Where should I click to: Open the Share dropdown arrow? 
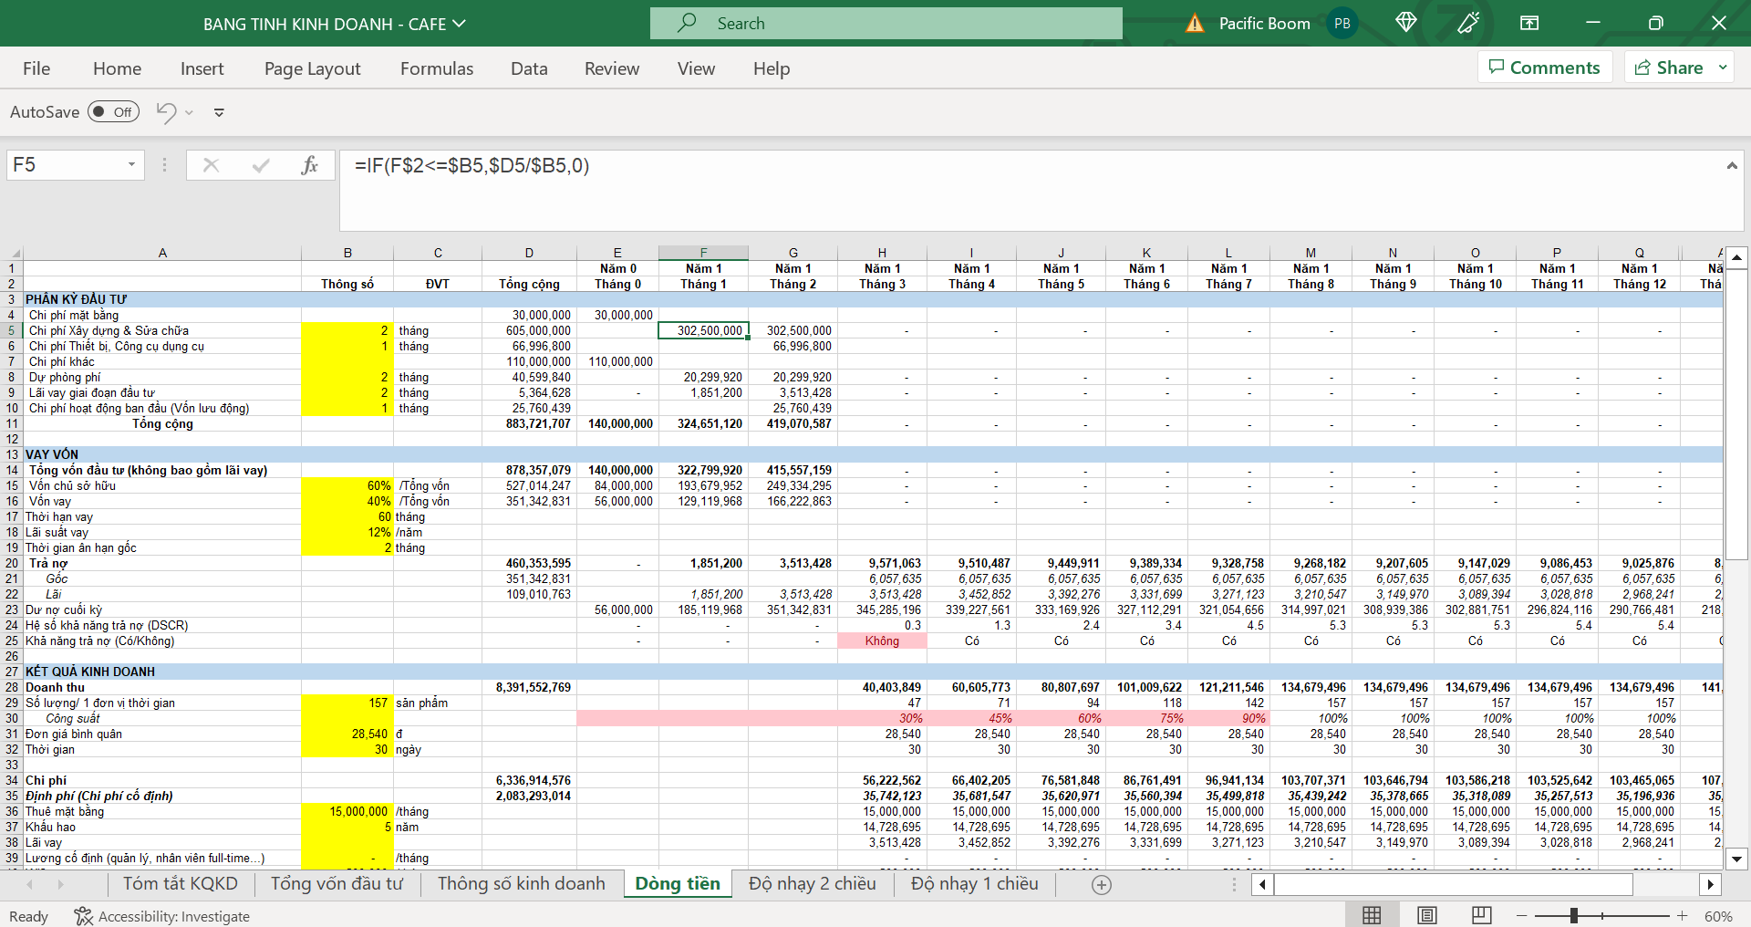pos(1723,68)
